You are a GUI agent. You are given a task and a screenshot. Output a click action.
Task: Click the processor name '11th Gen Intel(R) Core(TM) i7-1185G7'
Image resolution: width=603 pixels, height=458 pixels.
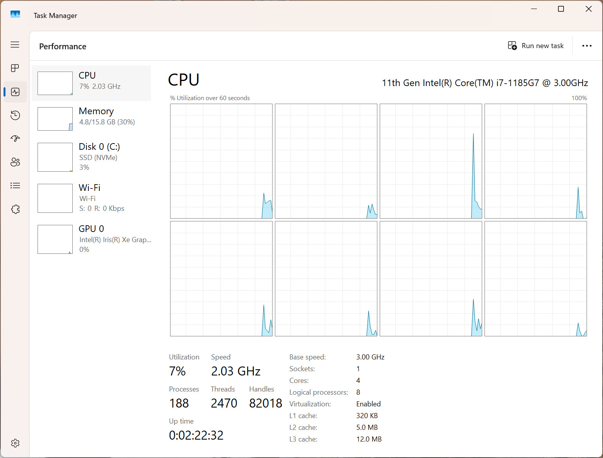coord(460,83)
